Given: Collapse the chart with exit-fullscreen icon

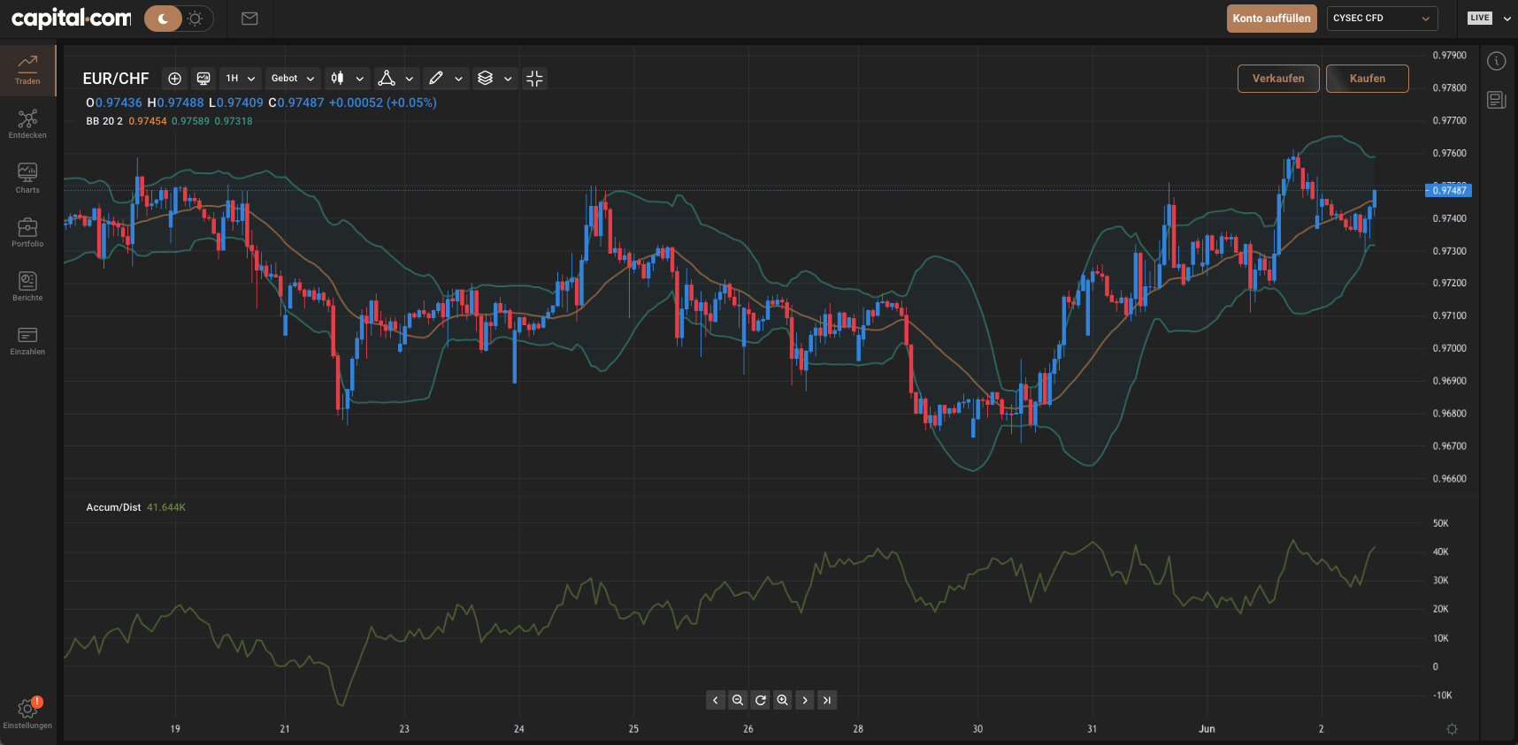Looking at the screenshot, I should pos(534,79).
